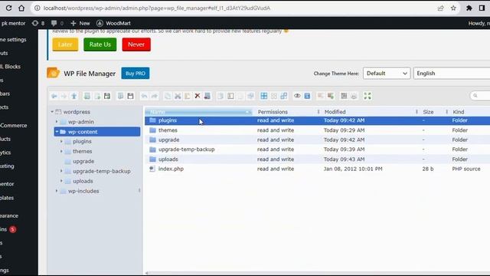Reload the page using browser refresh icon
This screenshot has width=490, height=276.
(8, 8)
